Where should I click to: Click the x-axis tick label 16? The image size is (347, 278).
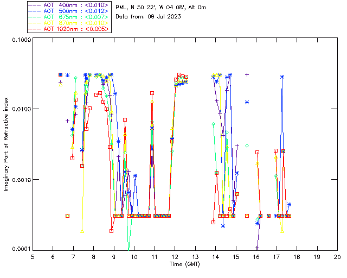coord(256,257)
